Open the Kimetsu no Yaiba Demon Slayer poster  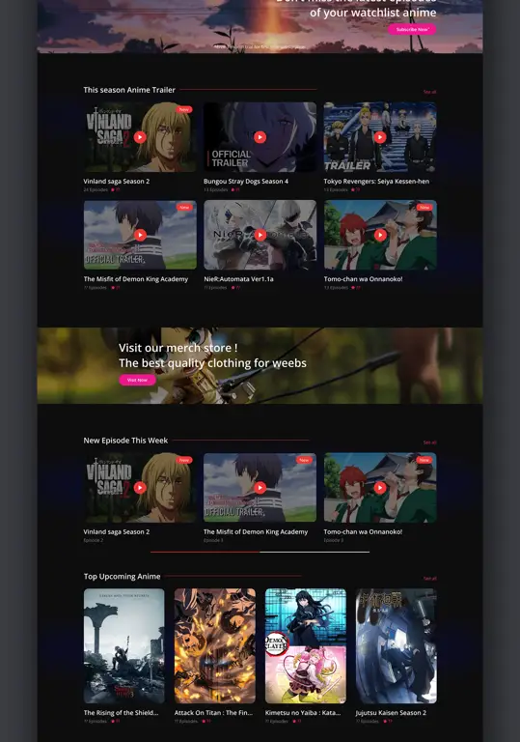point(306,646)
